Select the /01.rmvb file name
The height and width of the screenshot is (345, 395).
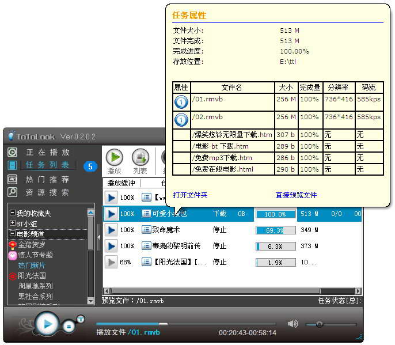pos(207,99)
